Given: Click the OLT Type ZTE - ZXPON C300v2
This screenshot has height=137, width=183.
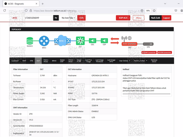Looking at the screenshot, I should [101, 99].
